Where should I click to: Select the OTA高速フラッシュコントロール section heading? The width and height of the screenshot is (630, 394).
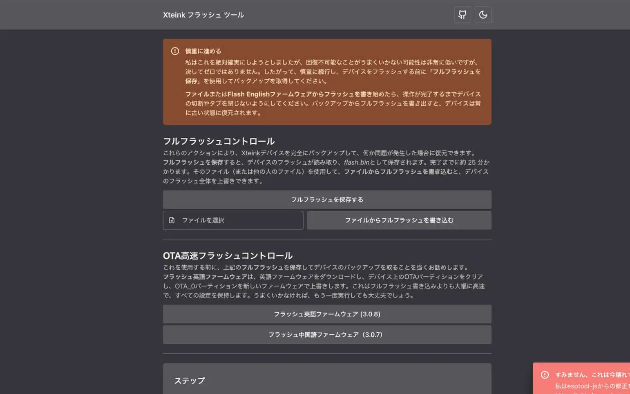228,256
